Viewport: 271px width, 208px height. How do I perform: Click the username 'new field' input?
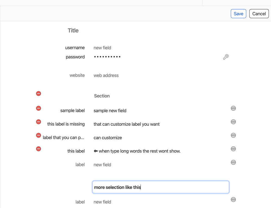(103, 48)
